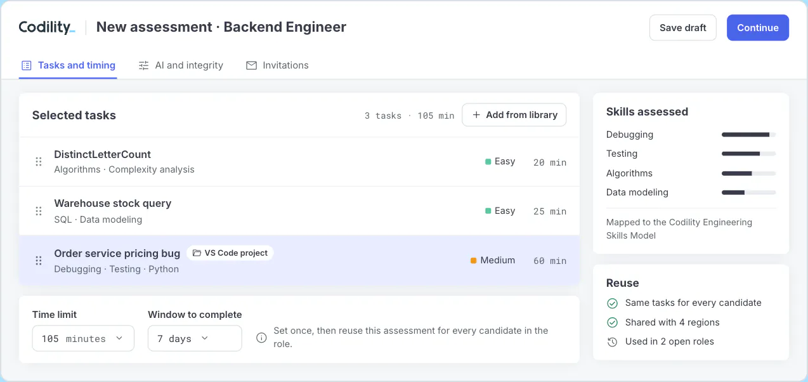Click the 20 min duration value

tap(550, 162)
